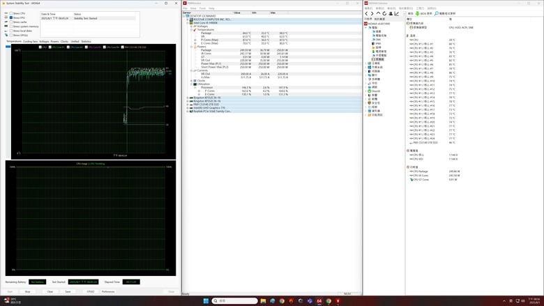Enable the Stress GPU(s) checkbox
This screenshot has width=544, height=306.
(x=11, y=35)
